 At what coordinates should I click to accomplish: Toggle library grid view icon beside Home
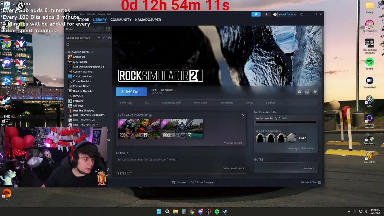(108, 29)
